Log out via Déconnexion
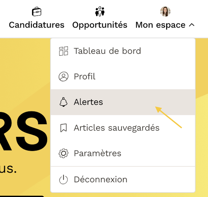208x197 pixels. pos(123,180)
